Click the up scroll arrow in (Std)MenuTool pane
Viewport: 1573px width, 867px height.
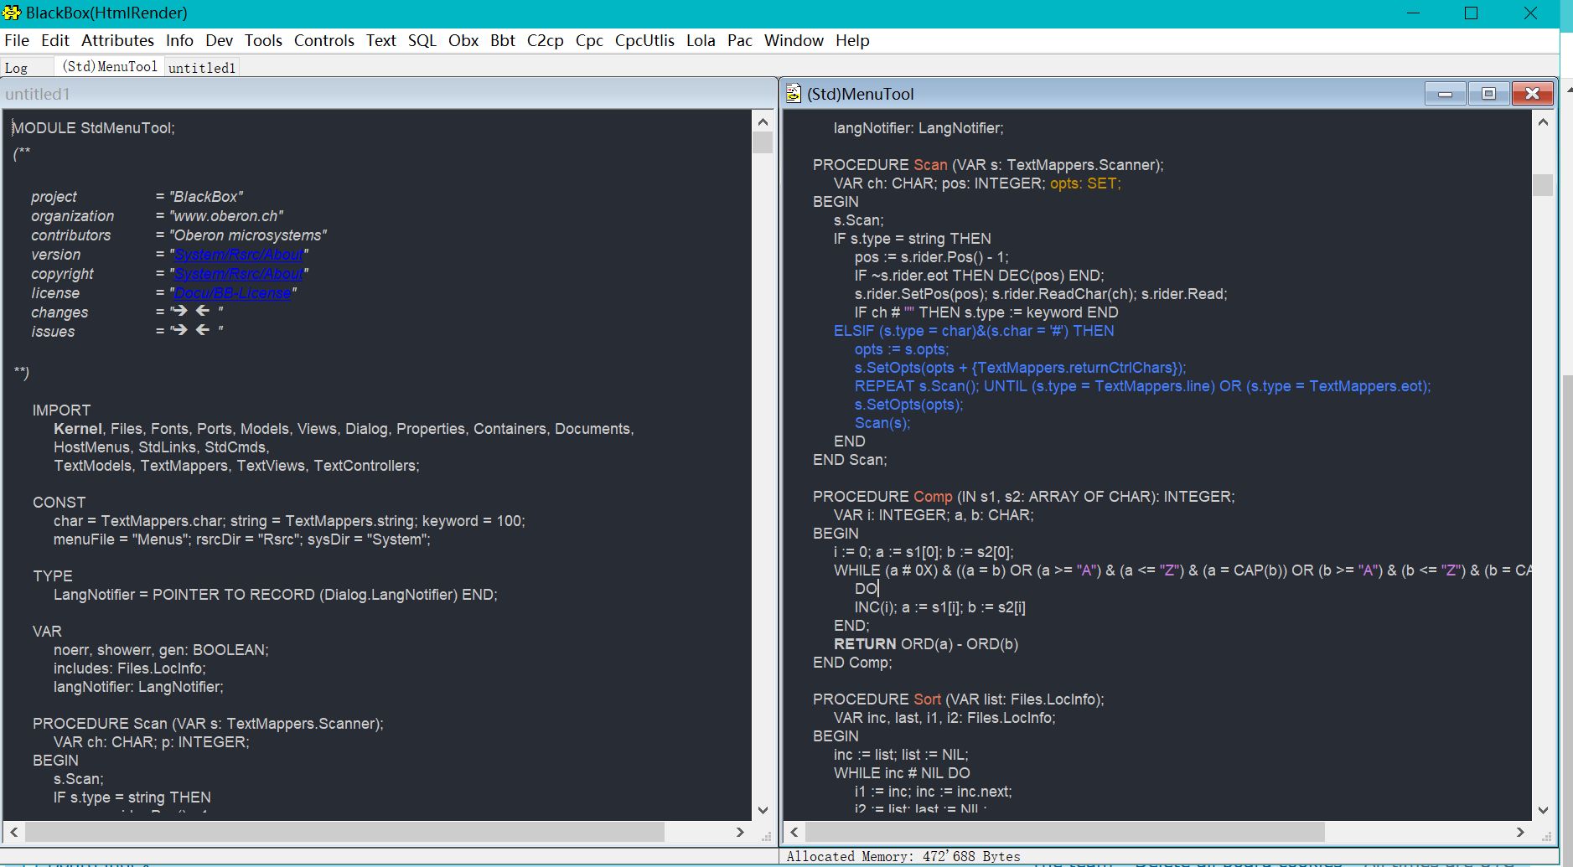(x=1543, y=122)
